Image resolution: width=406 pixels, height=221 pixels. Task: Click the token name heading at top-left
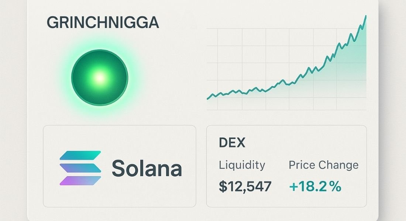click(103, 22)
